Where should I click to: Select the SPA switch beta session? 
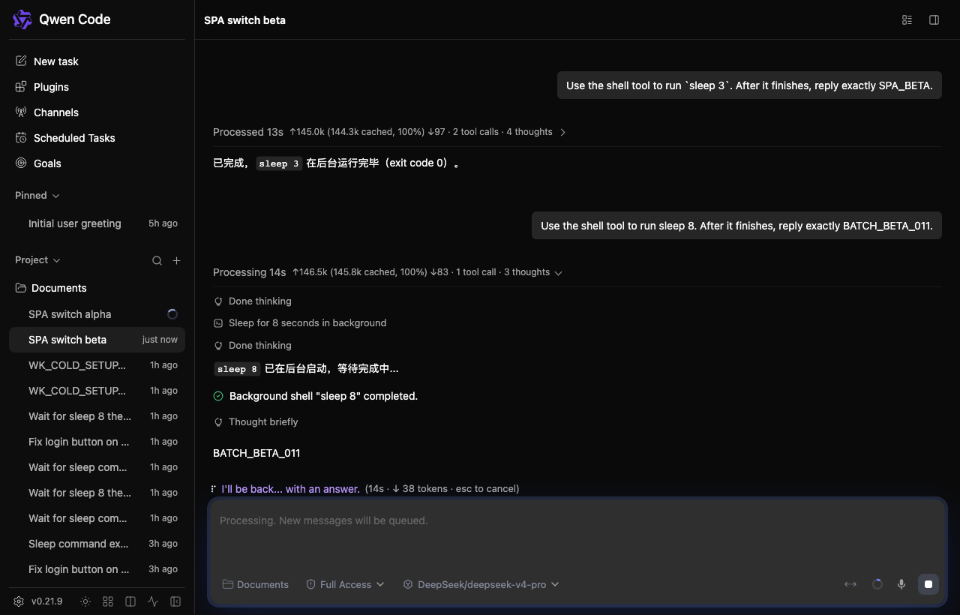tap(97, 340)
